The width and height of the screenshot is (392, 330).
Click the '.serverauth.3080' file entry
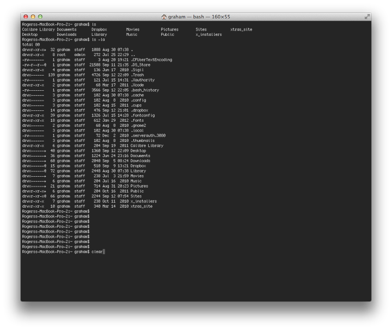tap(148, 135)
